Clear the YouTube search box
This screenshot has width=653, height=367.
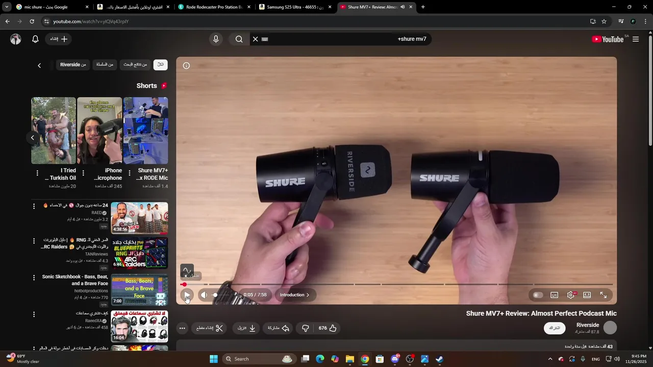pos(256,39)
